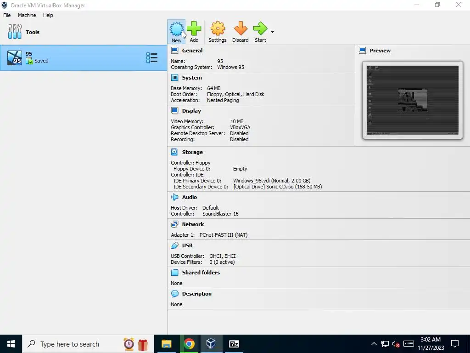Image resolution: width=470 pixels, height=353 pixels.
Task: Open the Windows Start menu
Action: point(11,344)
